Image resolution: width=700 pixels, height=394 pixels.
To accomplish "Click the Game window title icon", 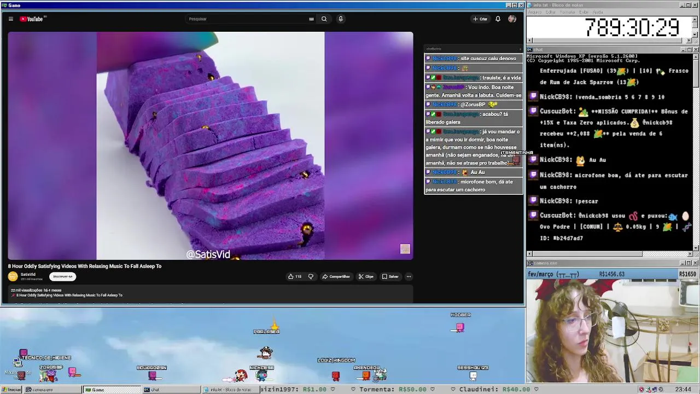I will point(4,5).
